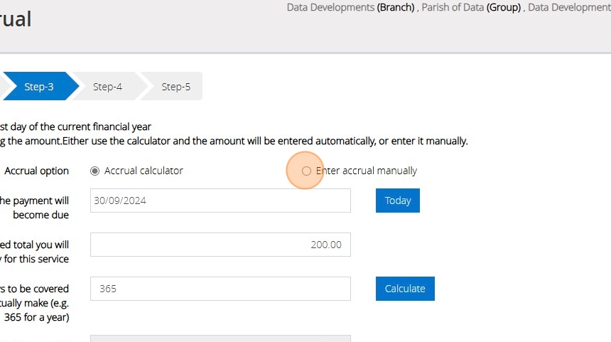This screenshot has width=611, height=342.
Task: Click the Accrual option label
Action: click(37, 171)
